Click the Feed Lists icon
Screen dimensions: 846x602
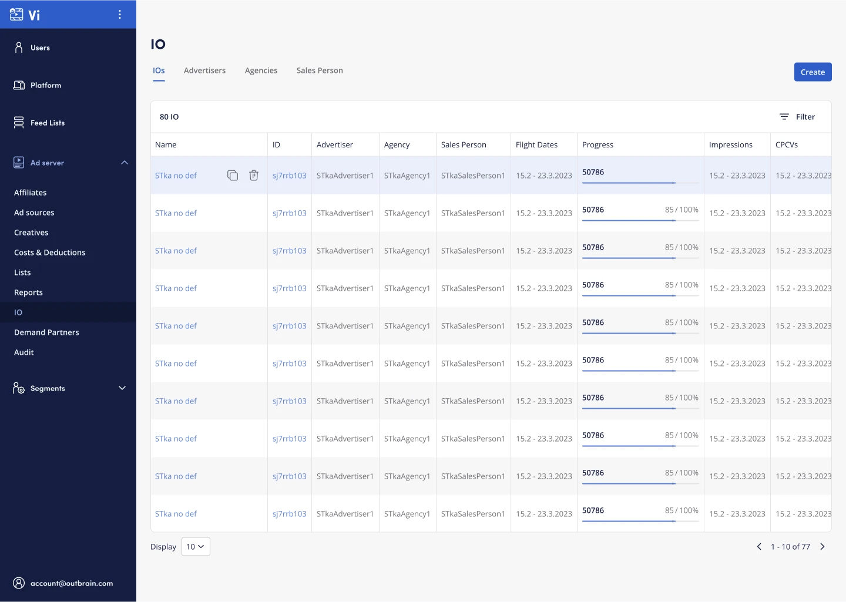(x=19, y=123)
